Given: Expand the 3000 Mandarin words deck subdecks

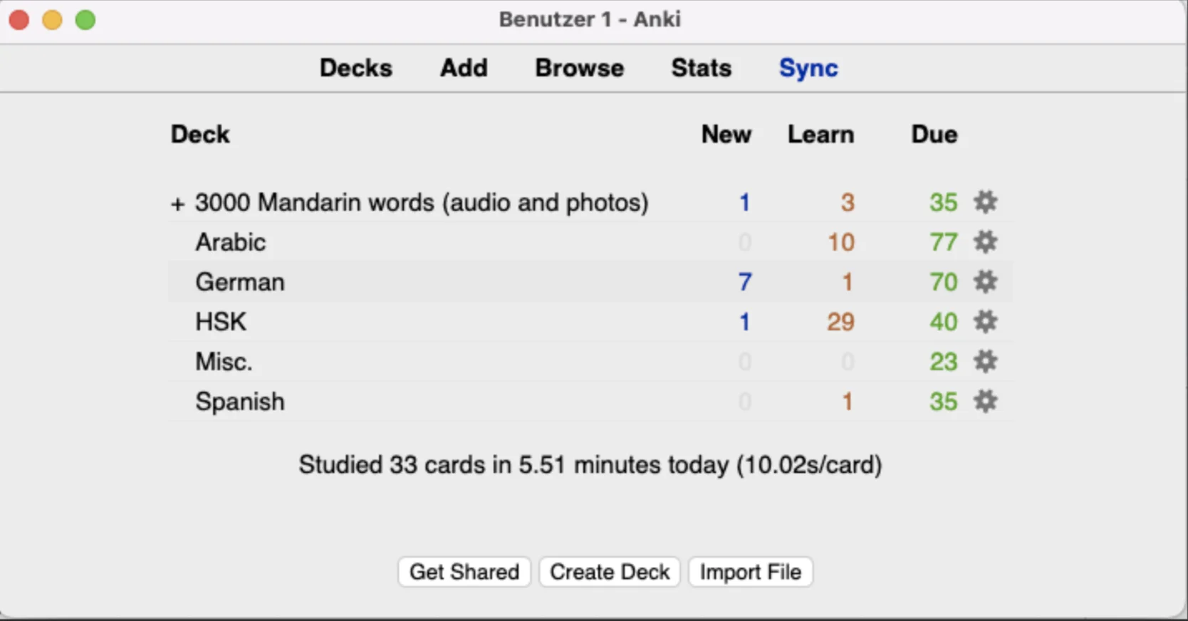Looking at the screenshot, I should (177, 203).
